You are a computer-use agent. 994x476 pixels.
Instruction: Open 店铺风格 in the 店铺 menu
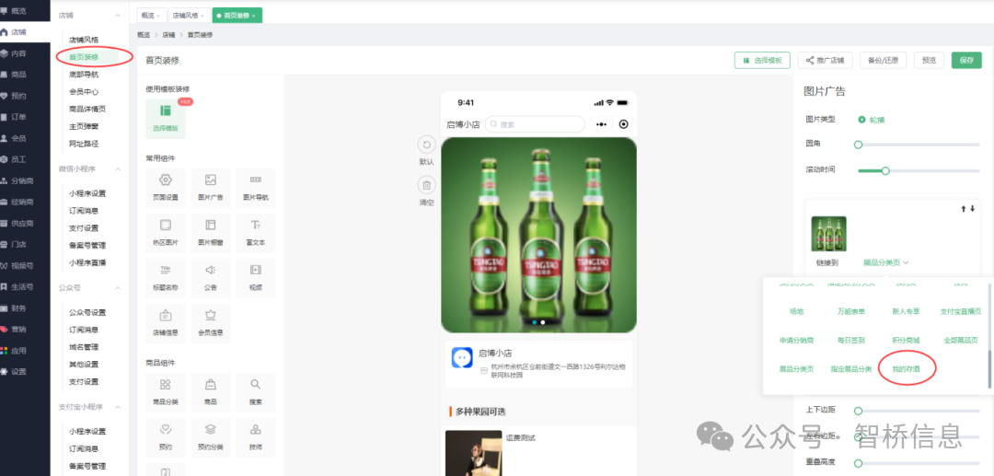84,40
